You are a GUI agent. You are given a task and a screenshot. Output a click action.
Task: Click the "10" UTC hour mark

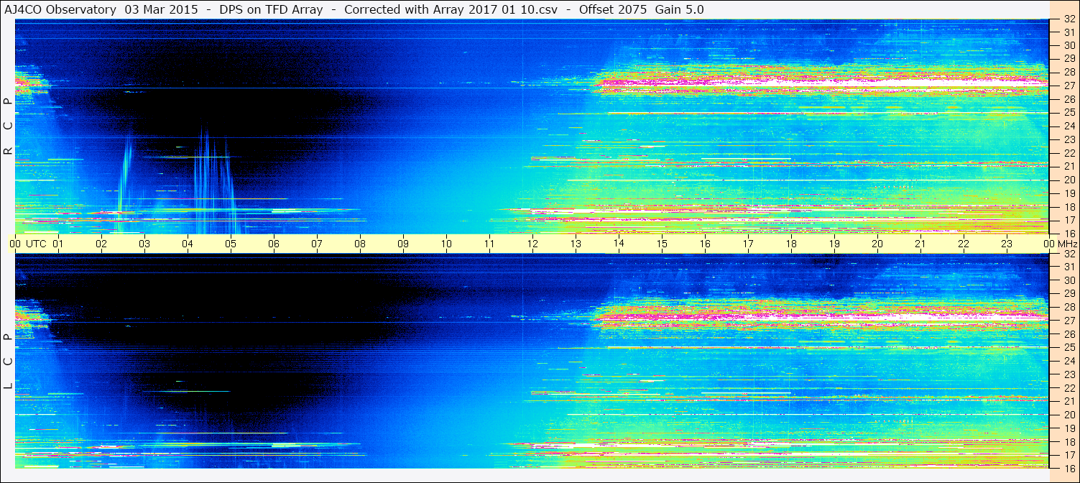446,244
